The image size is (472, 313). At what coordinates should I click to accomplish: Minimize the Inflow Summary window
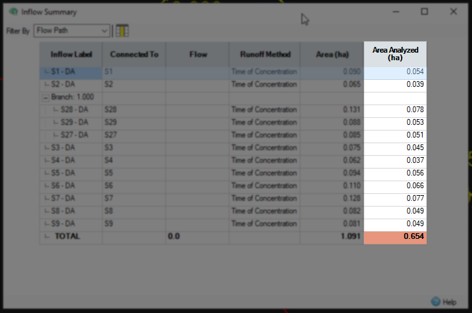396,11
